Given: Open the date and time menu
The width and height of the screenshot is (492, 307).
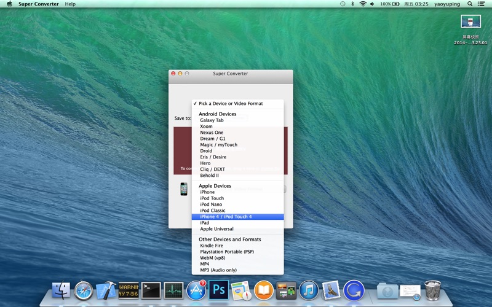Looking at the screenshot, I should coord(416,4).
